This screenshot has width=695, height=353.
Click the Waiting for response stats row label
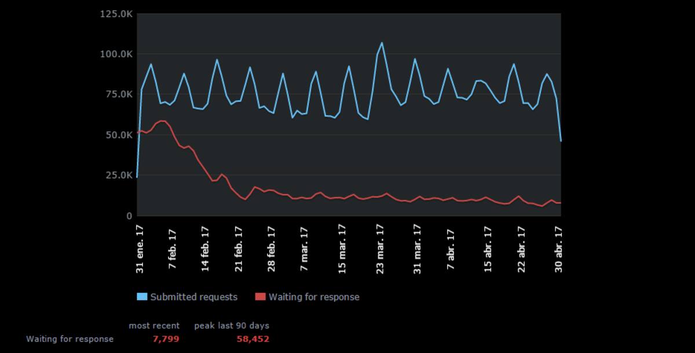tap(70, 339)
